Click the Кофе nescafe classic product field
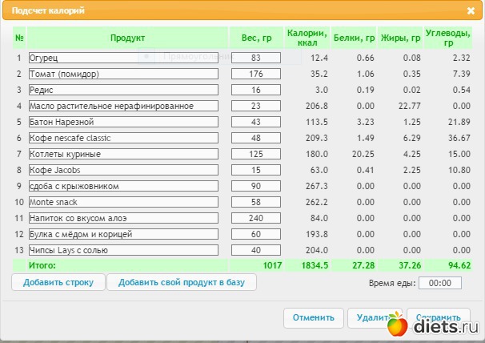This screenshot has height=343, width=485. tap(123, 138)
